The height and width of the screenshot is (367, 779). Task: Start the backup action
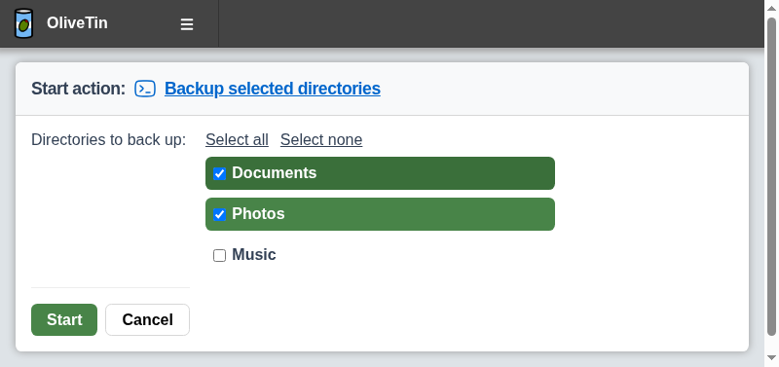point(64,319)
